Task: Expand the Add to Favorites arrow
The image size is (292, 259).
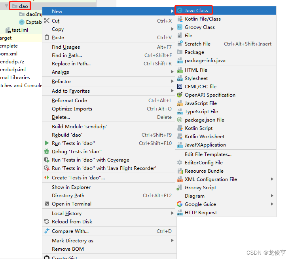Action: point(172,91)
